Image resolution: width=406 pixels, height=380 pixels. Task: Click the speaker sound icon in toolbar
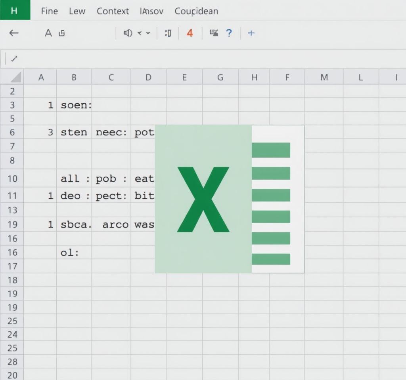128,33
